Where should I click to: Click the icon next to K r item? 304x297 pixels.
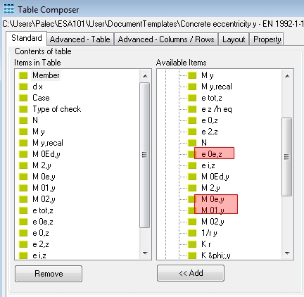[x=192, y=244]
